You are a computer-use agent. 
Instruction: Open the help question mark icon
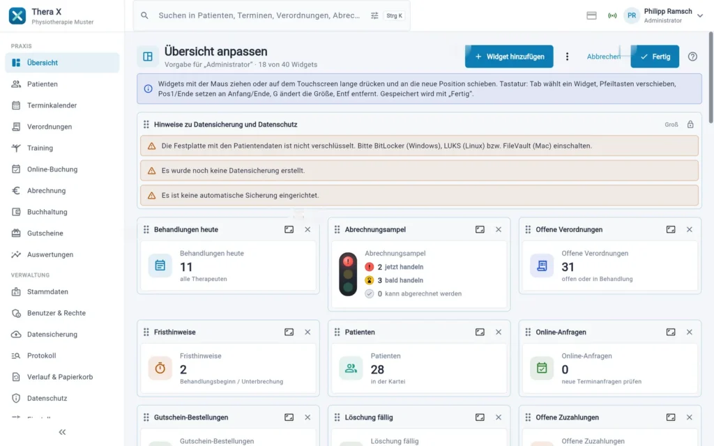click(x=692, y=56)
